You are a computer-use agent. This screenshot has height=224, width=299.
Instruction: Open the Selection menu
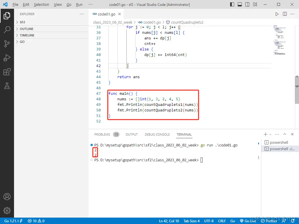point(41,4)
